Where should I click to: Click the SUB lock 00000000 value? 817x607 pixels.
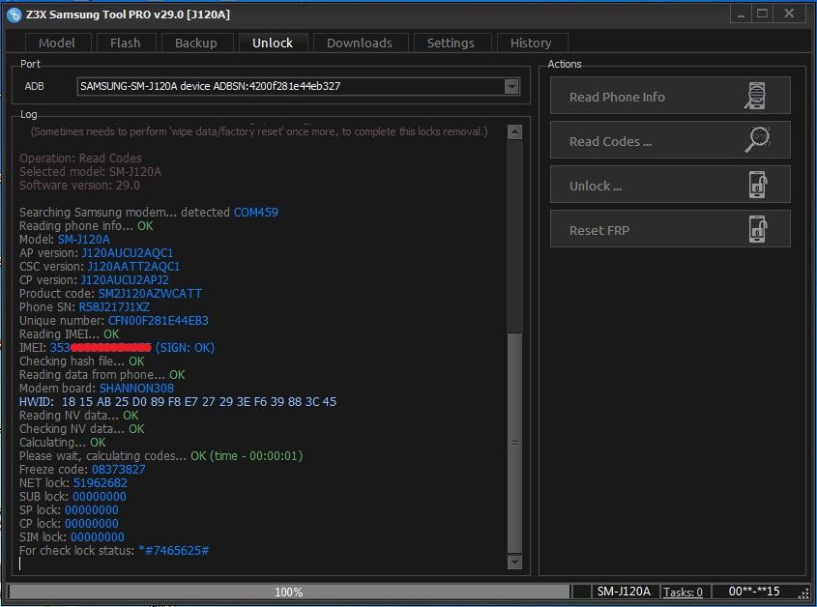(99, 497)
